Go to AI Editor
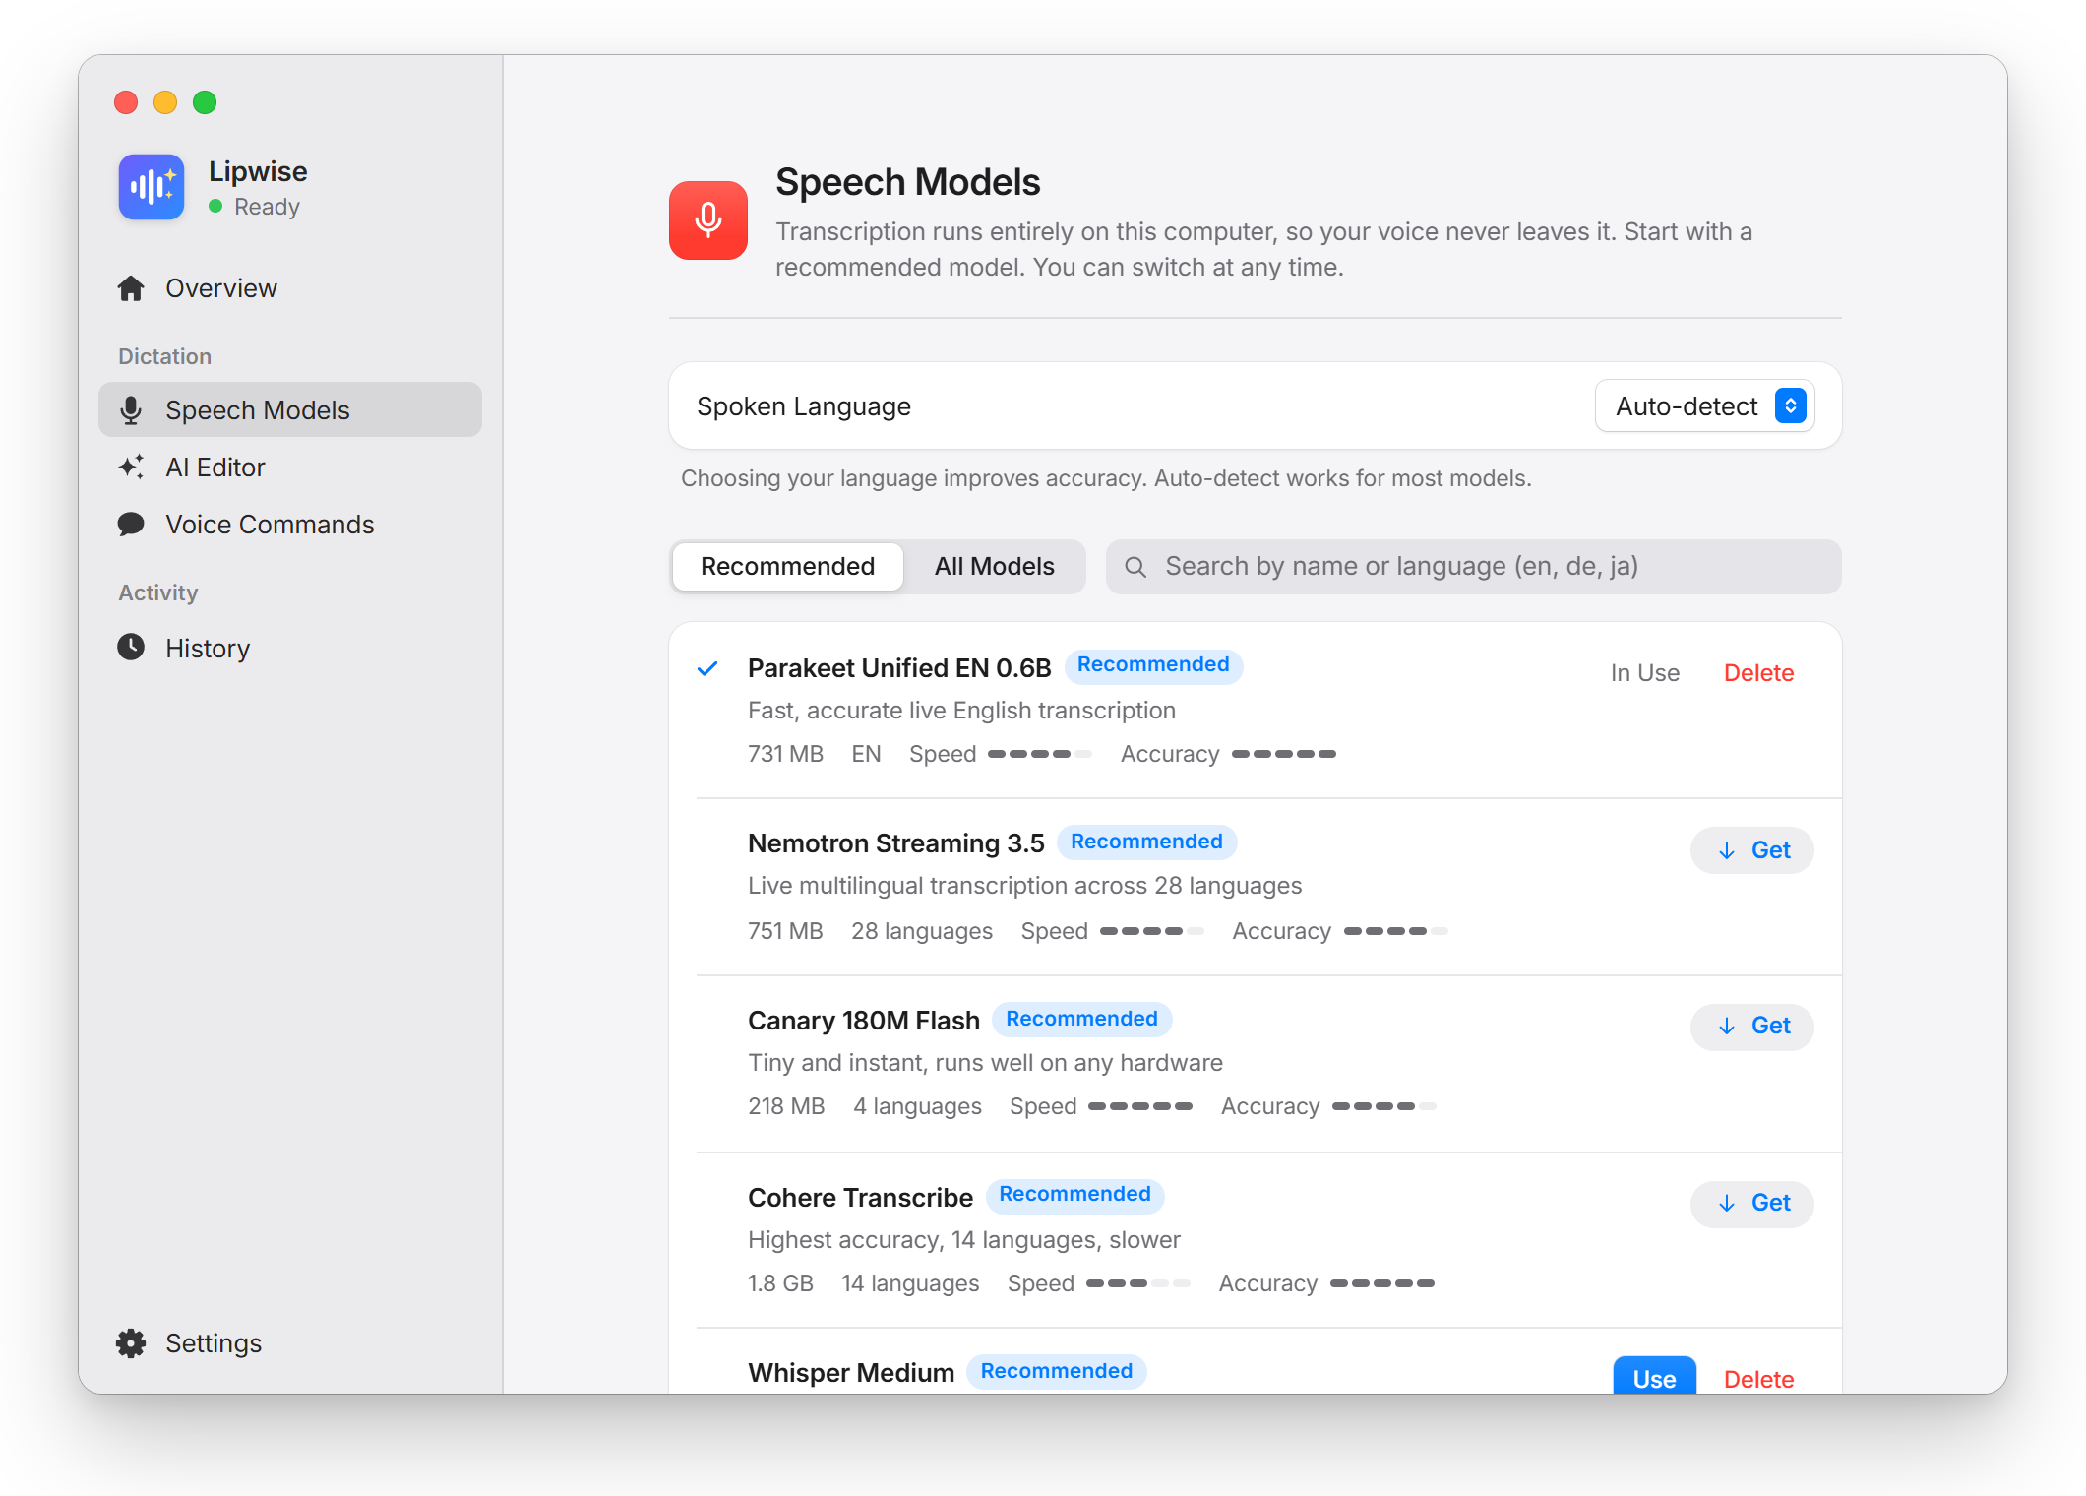This screenshot has width=2086, height=1496. 290,467
